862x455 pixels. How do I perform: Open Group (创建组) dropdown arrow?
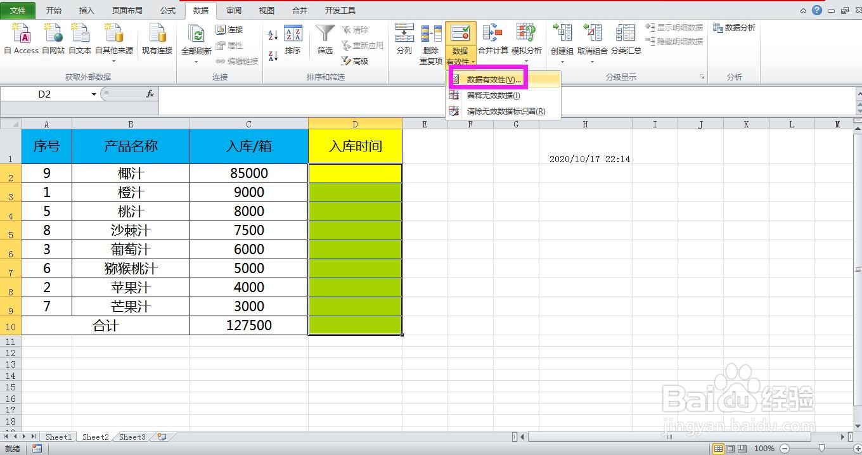click(x=562, y=61)
